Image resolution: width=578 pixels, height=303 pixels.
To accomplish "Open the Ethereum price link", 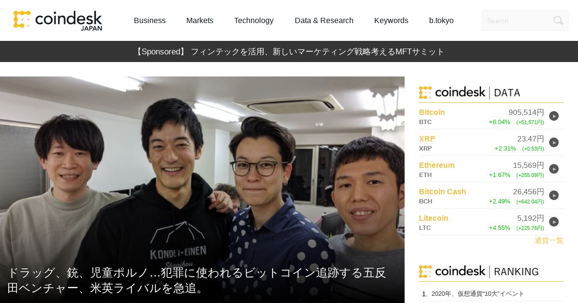I will 437,165.
